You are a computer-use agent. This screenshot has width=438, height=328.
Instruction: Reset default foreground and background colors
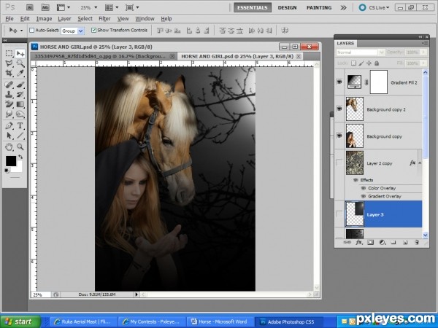[7, 171]
